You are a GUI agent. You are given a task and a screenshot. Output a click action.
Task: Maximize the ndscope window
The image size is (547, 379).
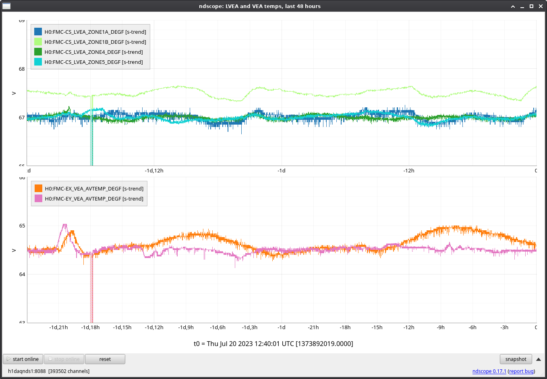point(531,6)
